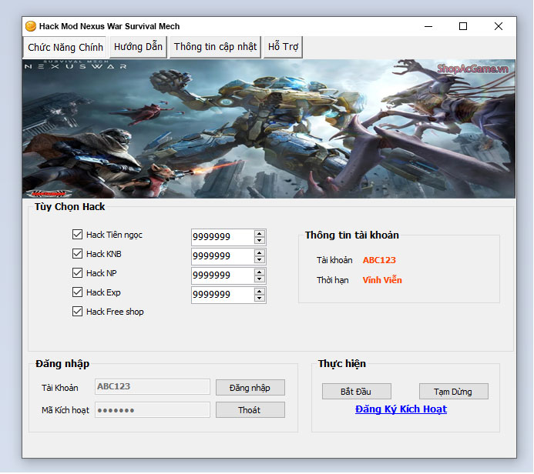Increase the Hack Tiên ngọc value with up arrow
The width and height of the screenshot is (534, 474).
[x=260, y=234]
